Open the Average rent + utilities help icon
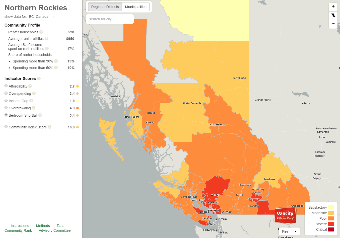Screen dimensions: 340x238 tap(47, 38)
